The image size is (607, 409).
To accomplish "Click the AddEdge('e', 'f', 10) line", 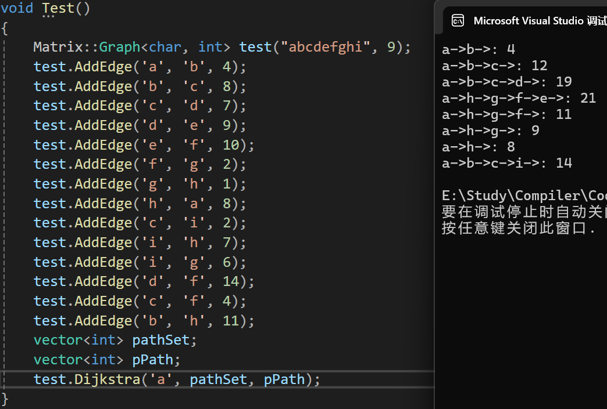I will click(144, 144).
